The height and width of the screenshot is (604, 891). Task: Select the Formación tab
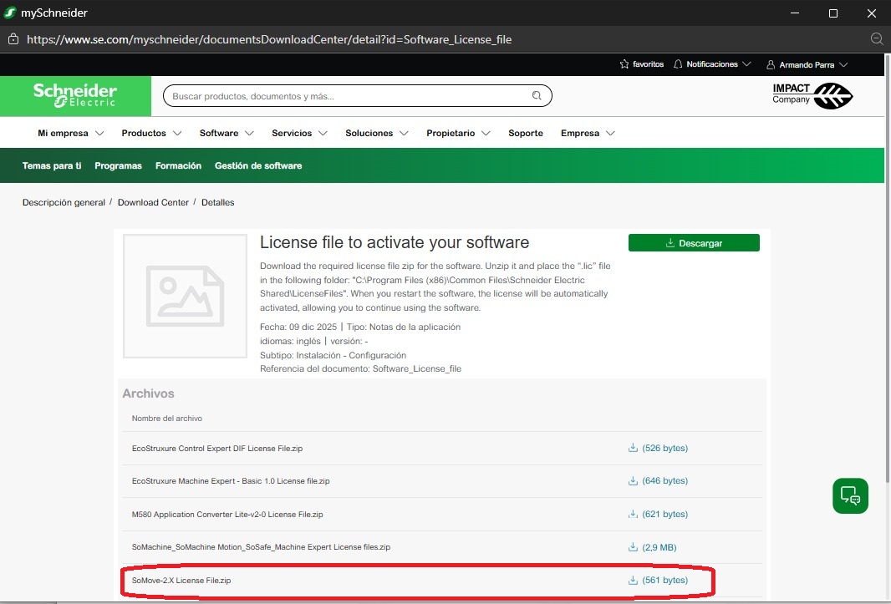[178, 165]
